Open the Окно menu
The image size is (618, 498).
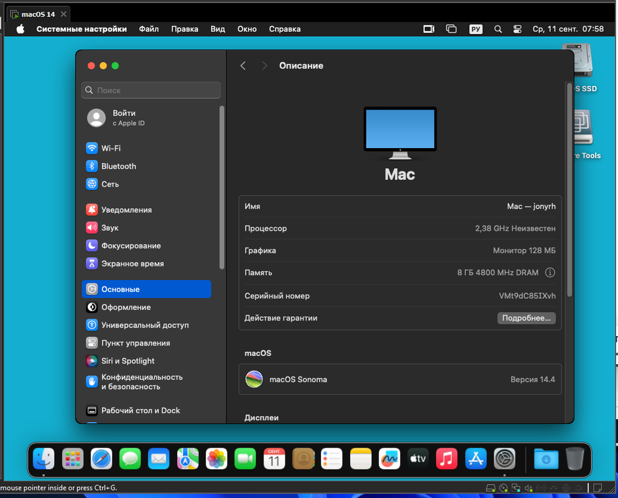point(247,29)
